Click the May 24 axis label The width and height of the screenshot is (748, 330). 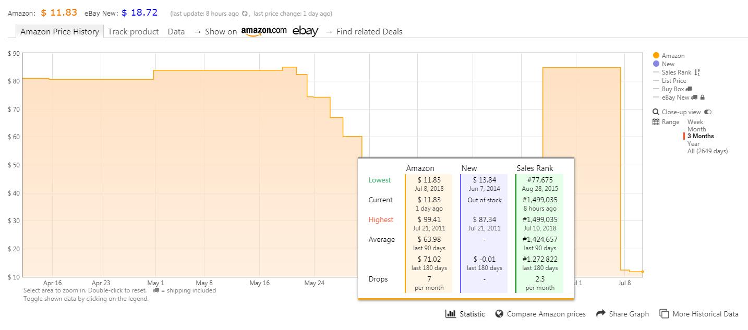click(314, 283)
